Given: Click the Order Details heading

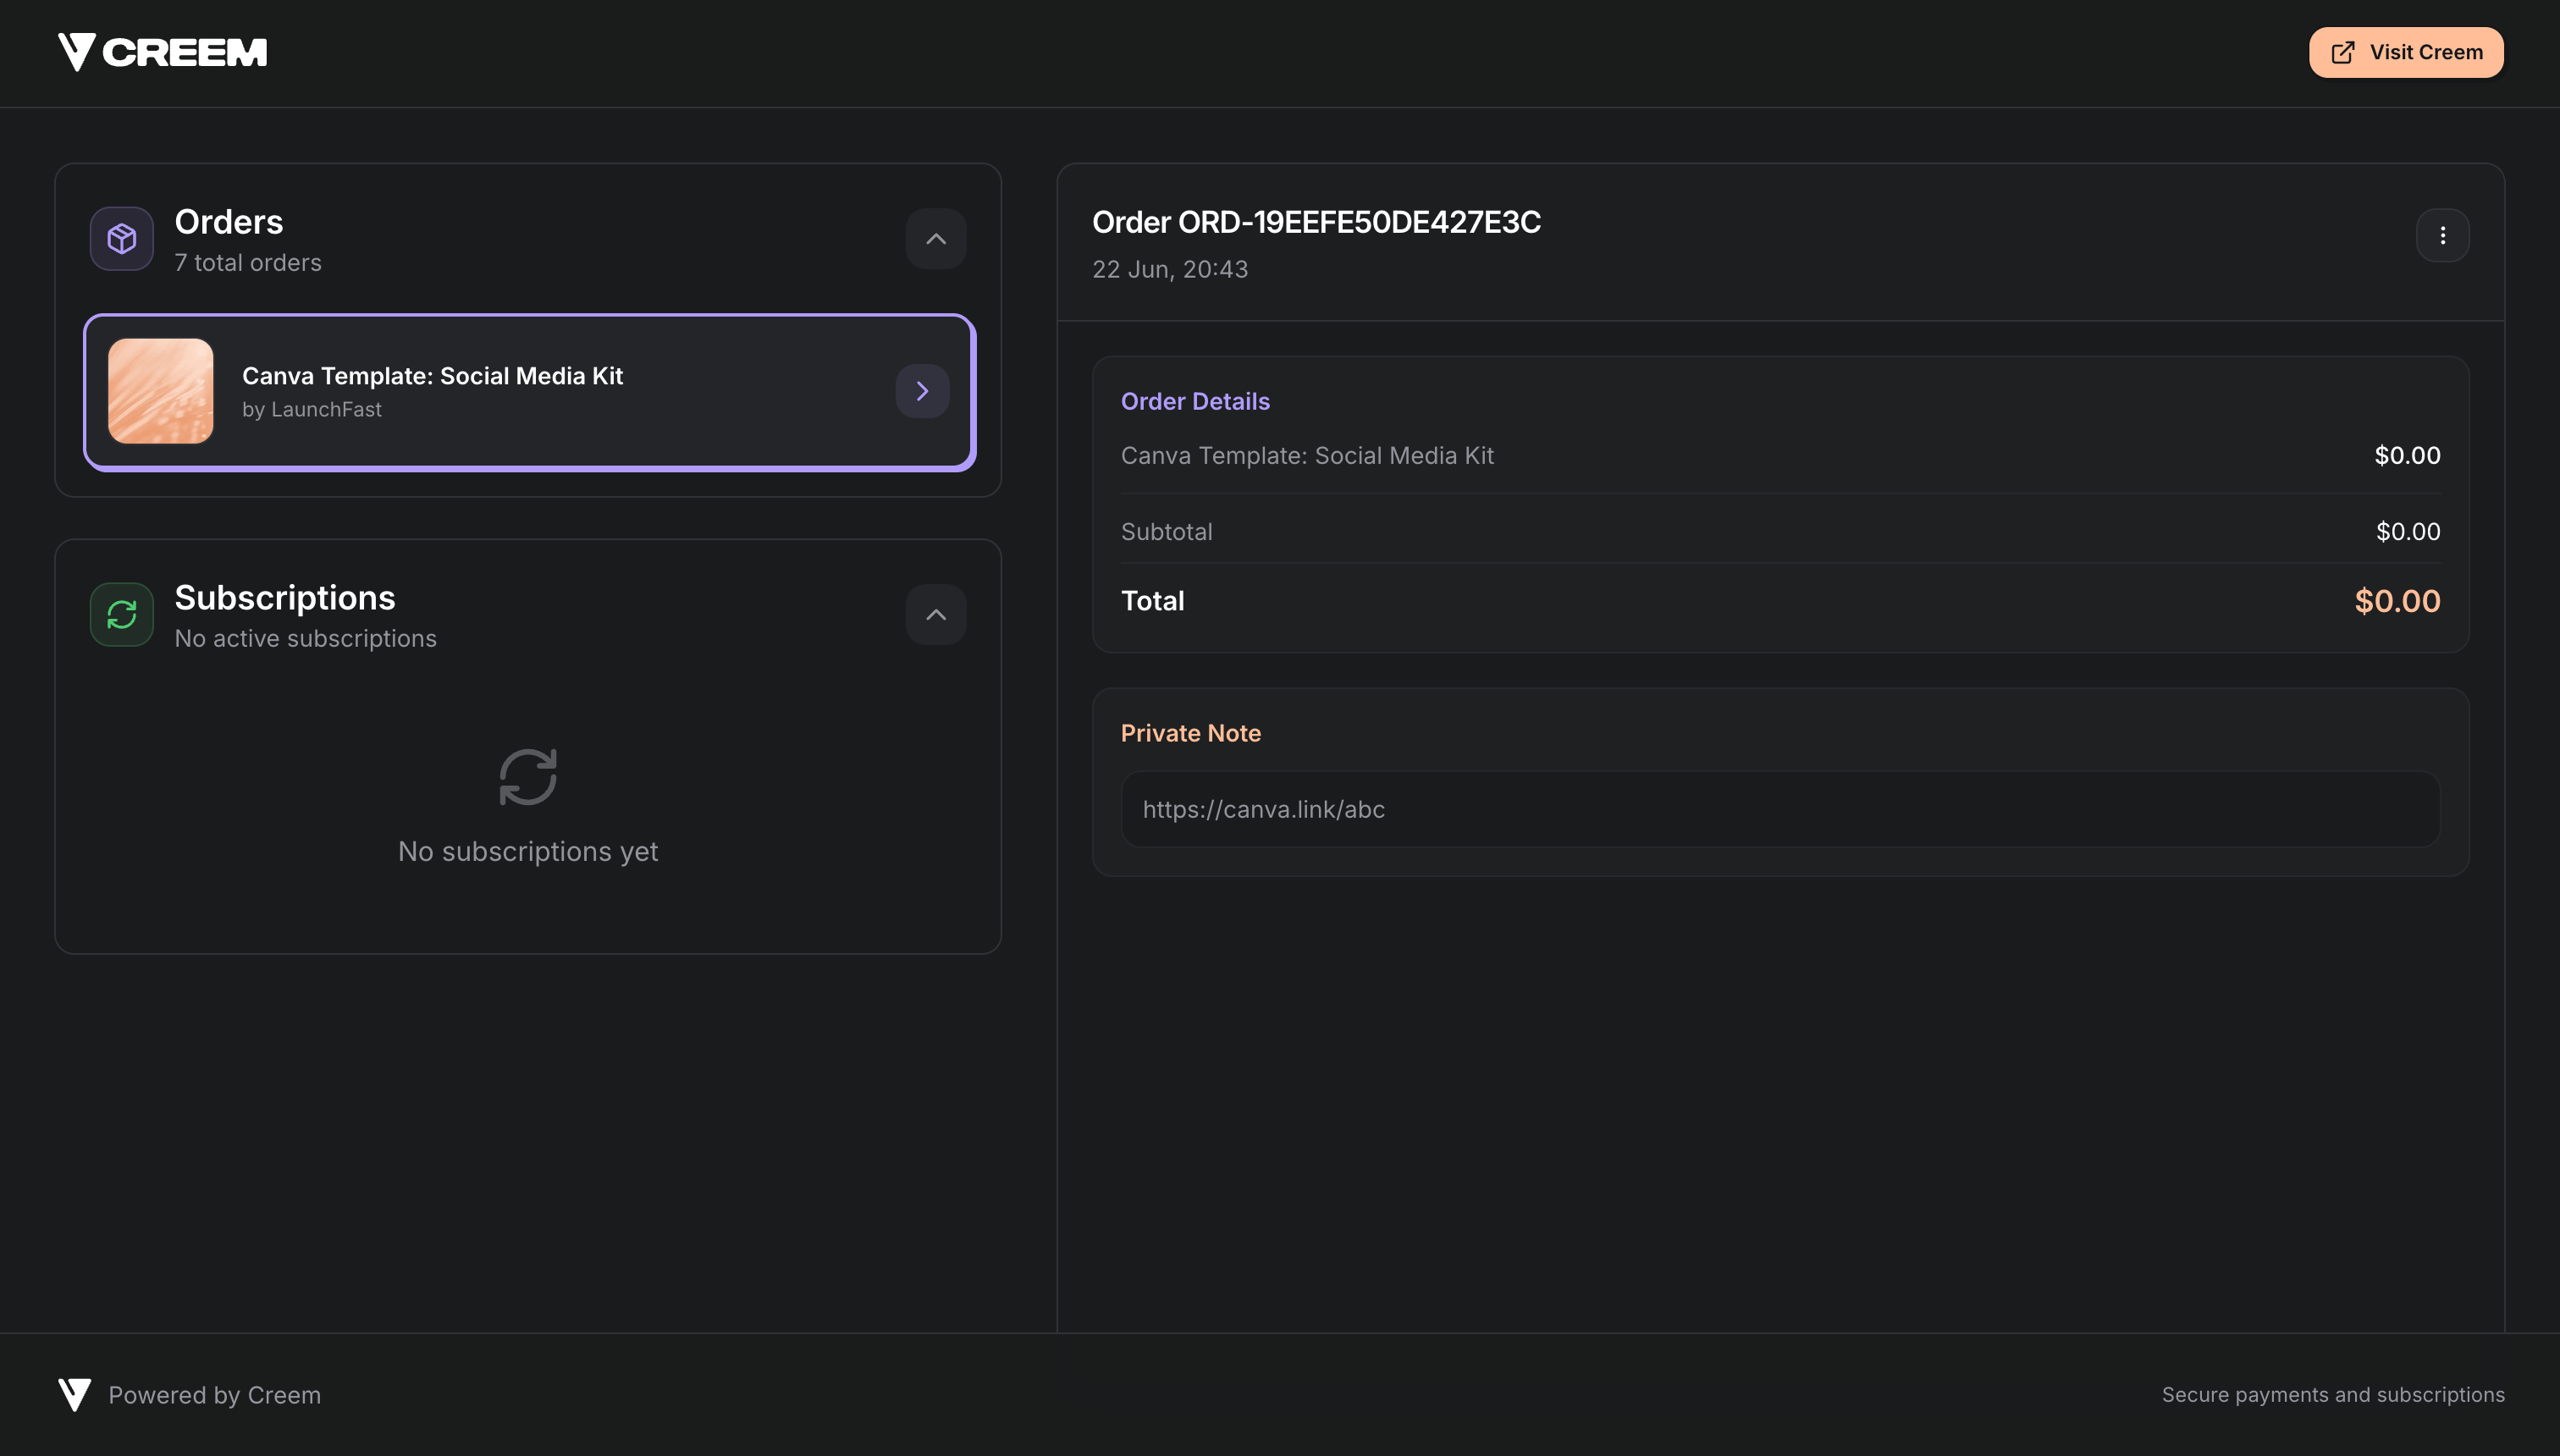Looking at the screenshot, I should click(x=1195, y=401).
